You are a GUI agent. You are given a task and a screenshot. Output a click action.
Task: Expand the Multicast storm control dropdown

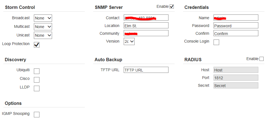click(43, 27)
